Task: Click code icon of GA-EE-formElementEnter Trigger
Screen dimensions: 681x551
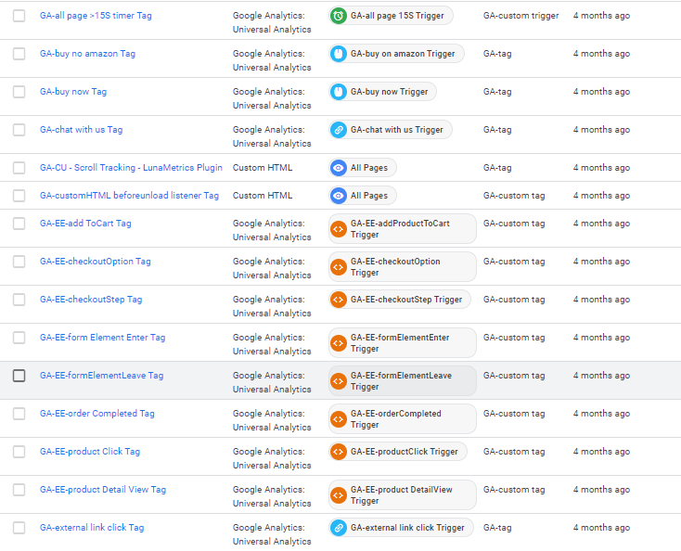Action: click(x=339, y=343)
